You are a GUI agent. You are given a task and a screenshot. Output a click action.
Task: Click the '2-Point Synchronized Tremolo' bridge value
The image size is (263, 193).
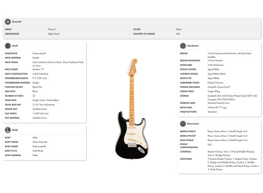(230, 55)
